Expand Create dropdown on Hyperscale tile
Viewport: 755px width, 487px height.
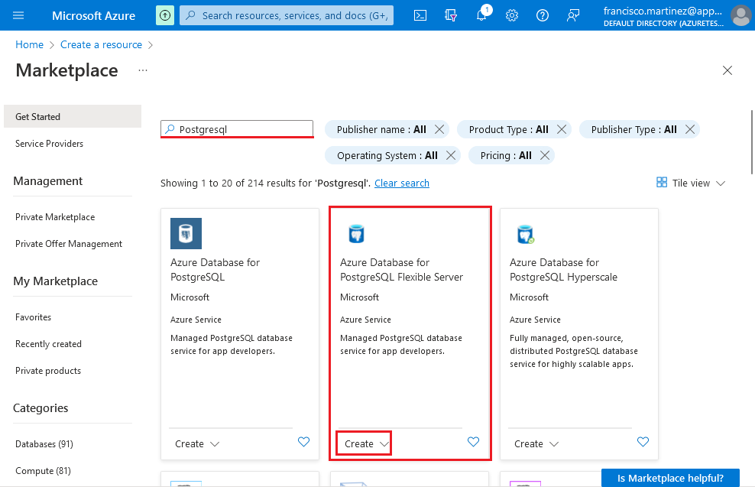coord(554,444)
